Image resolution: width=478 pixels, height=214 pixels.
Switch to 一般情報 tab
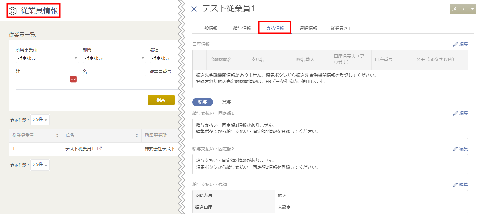pyautogui.click(x=209, y=28)
